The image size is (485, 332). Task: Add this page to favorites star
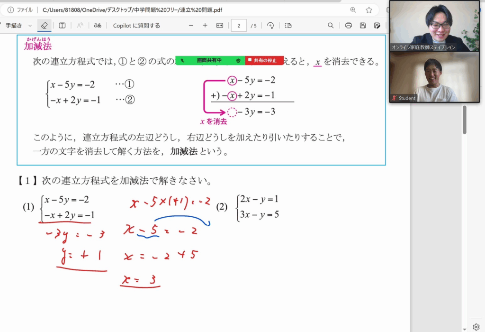pos(368,10)
